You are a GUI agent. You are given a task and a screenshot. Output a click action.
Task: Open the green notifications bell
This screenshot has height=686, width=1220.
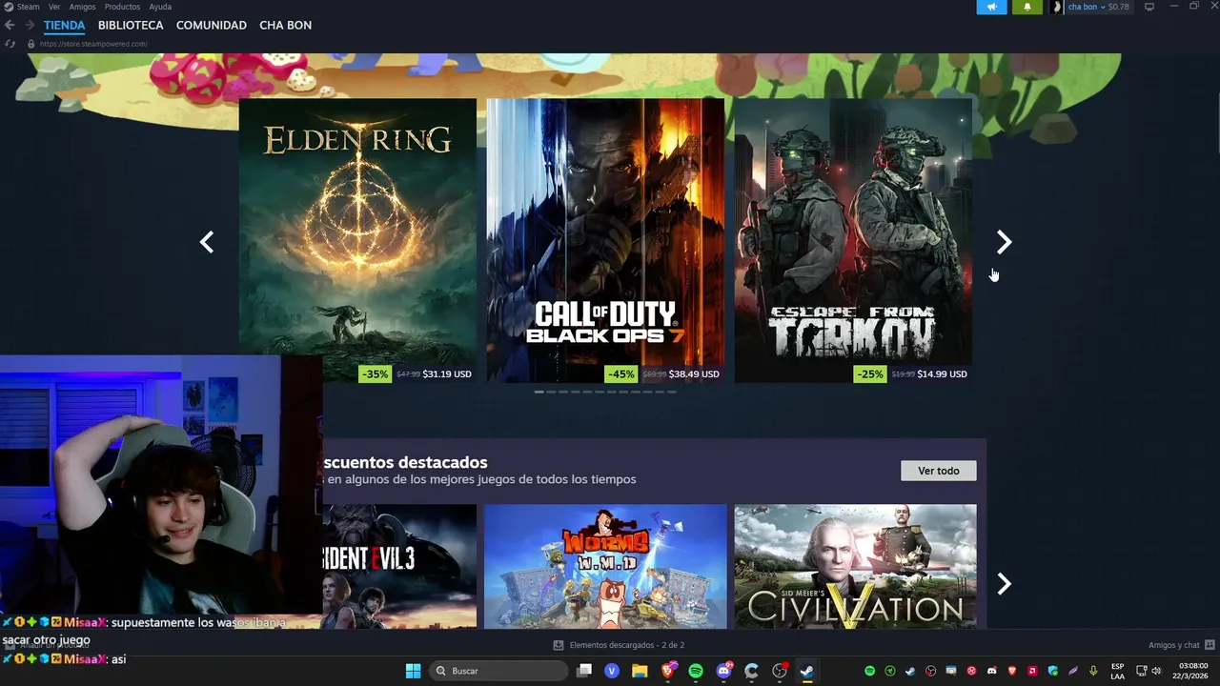click(x=1027, y=7)
